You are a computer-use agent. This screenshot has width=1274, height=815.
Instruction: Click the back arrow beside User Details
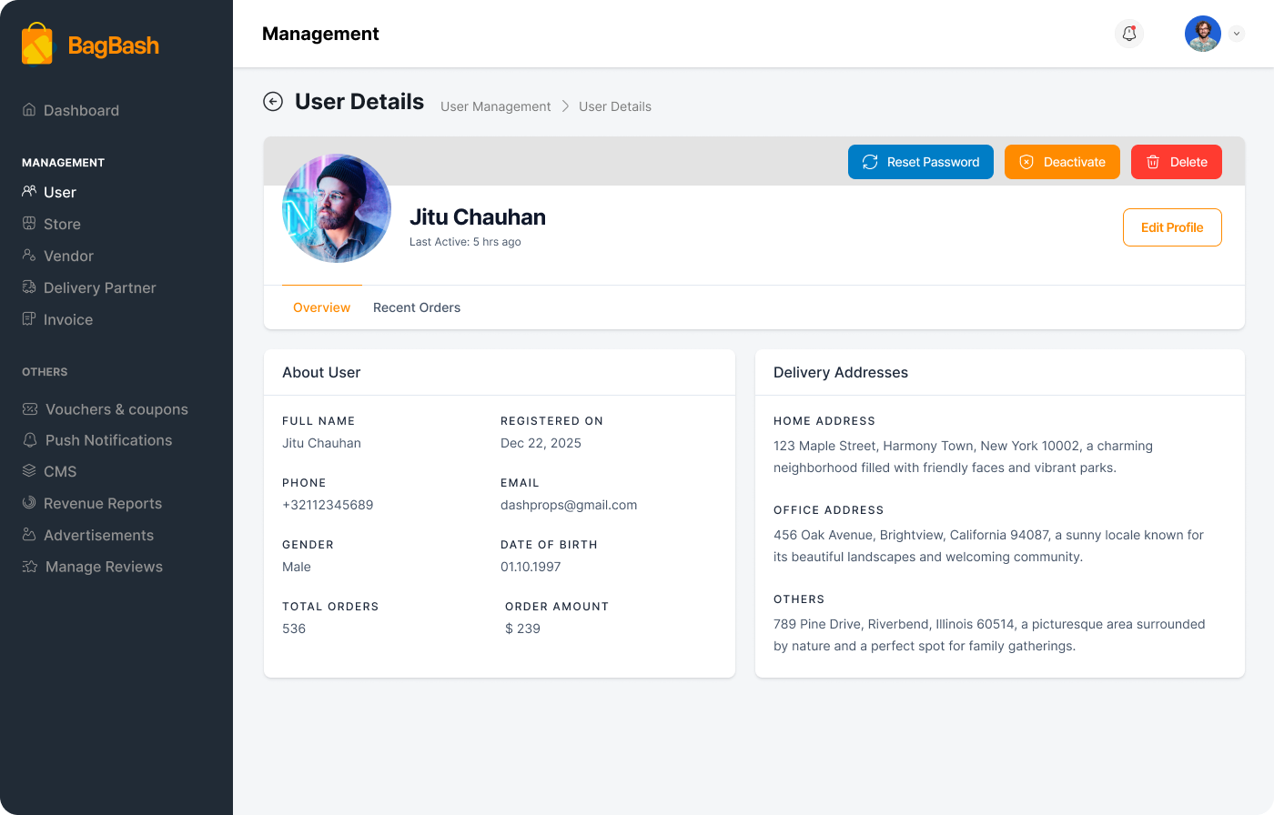[x=273, y=102]
